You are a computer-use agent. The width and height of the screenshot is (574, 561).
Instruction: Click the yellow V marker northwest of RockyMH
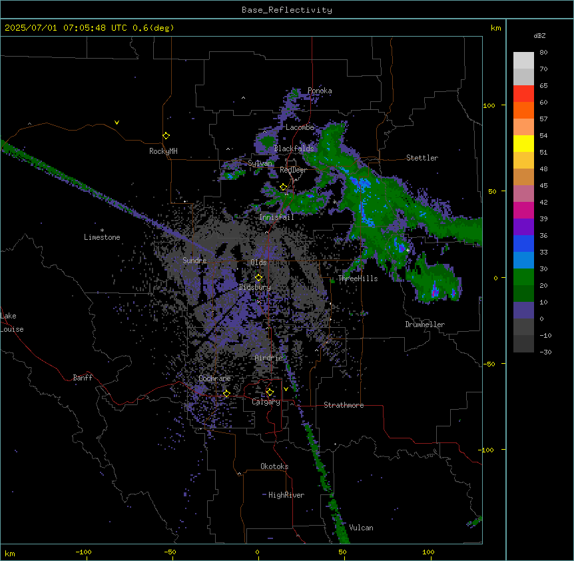pyautogui.click(x=117, y=123)
